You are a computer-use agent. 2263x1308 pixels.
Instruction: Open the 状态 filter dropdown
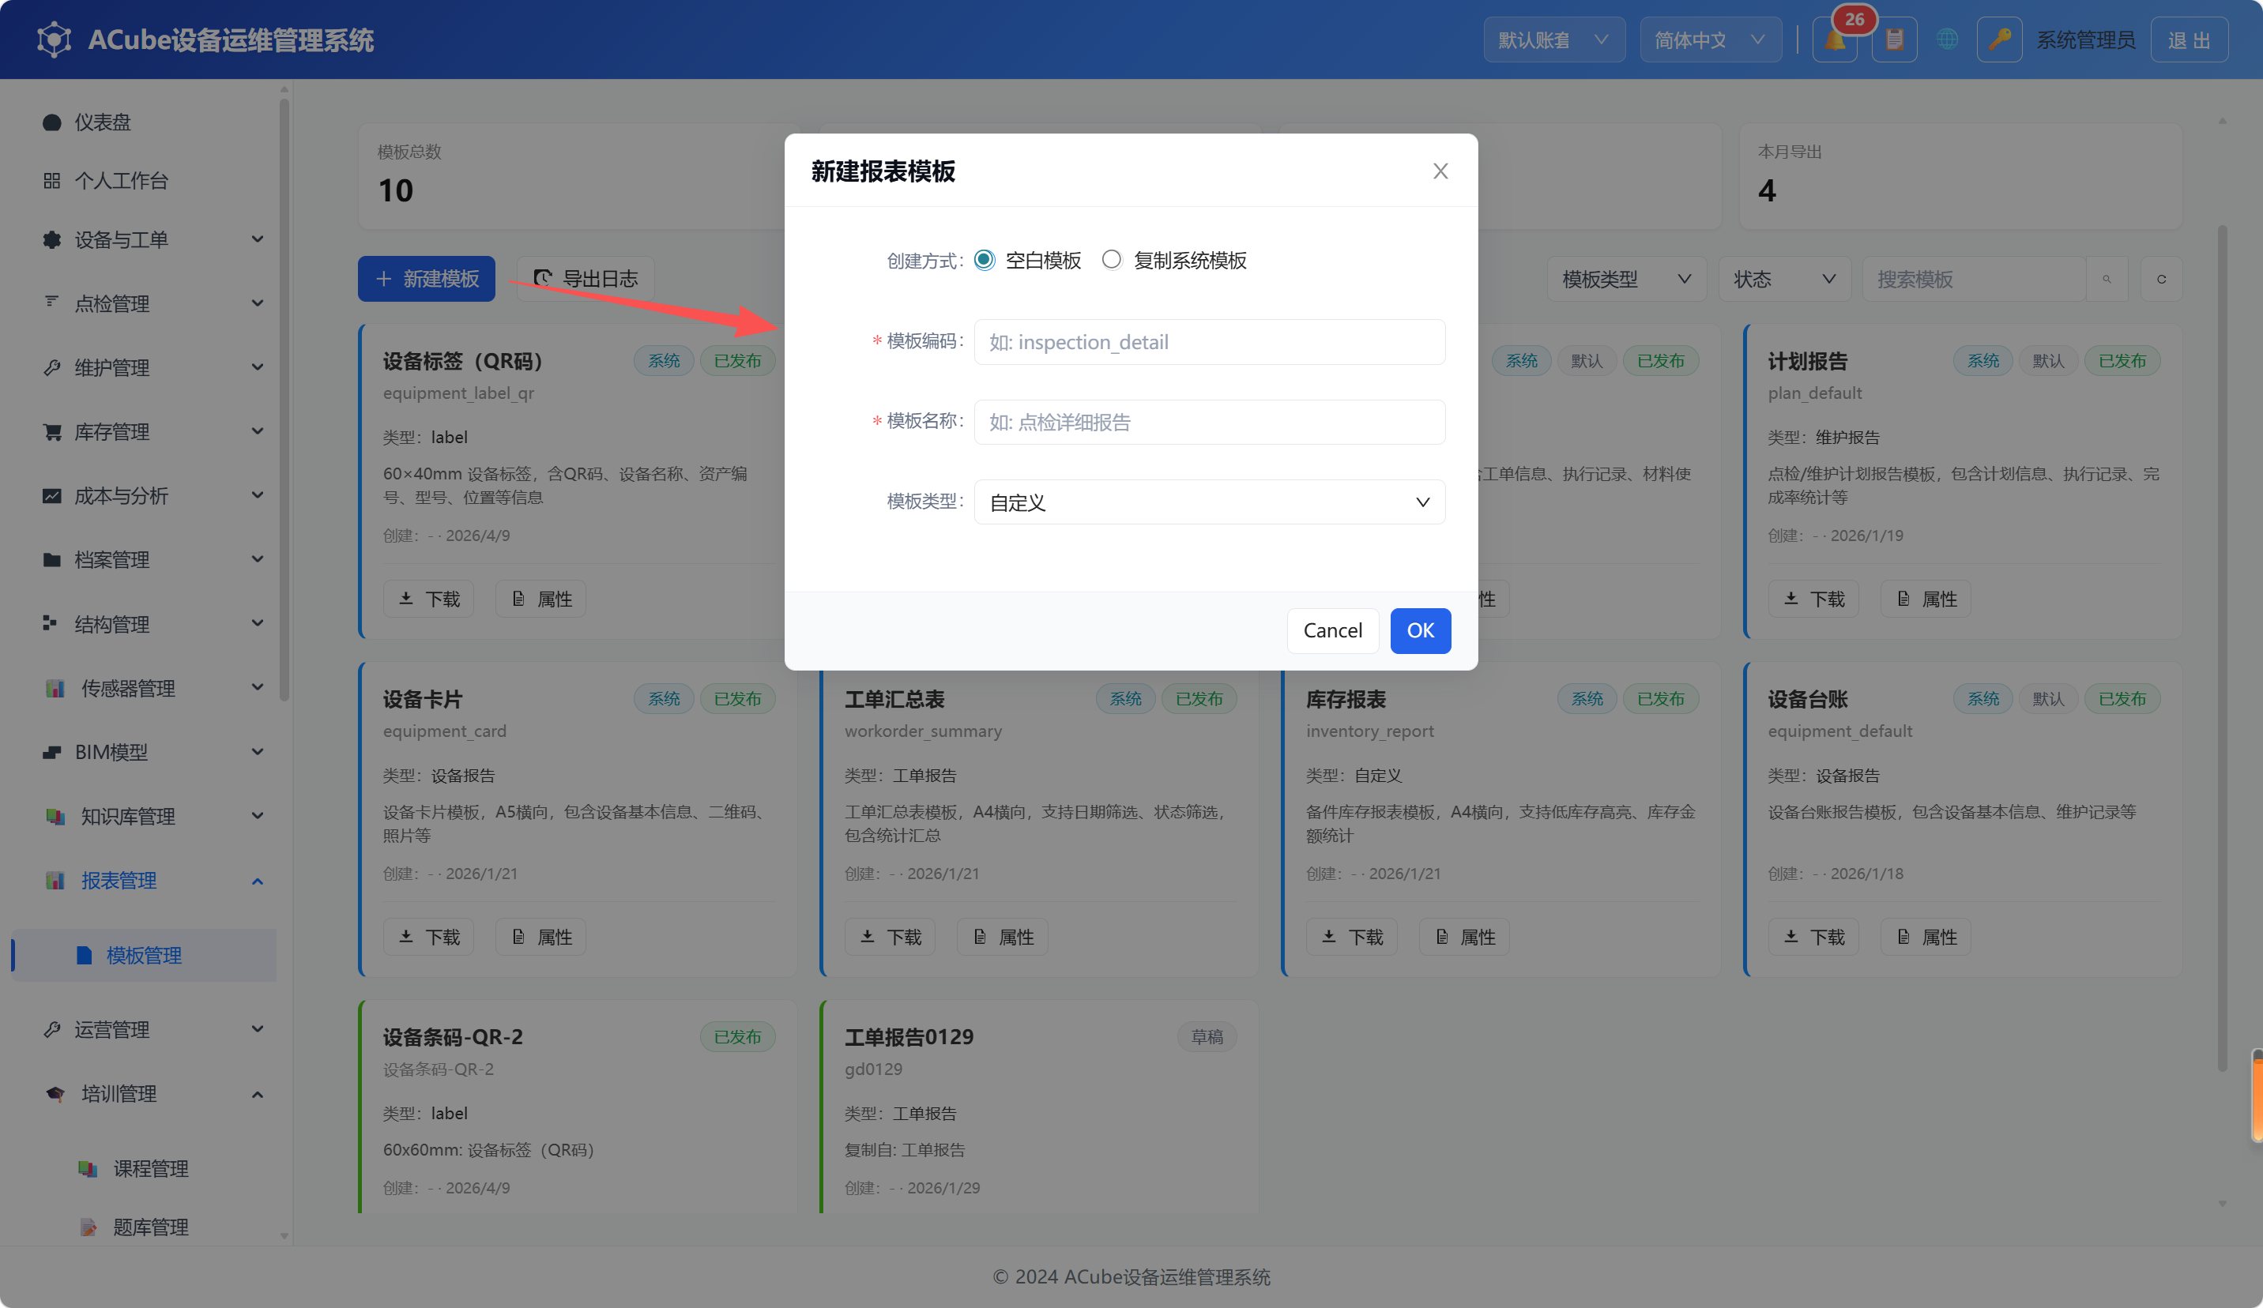click(x=1784, y=279)
